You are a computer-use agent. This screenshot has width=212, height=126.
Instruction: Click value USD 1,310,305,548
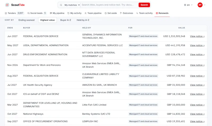pos(174,36)
